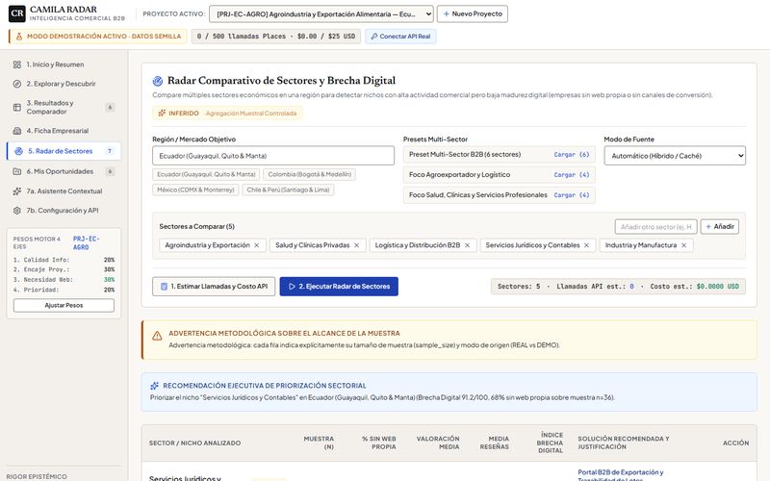Click the PRJ-EC-AGRO label in Pesos Motor panel
Image resolution: width=770 pixels, height=481 pixels.
pyautogui.click(x=87, y=243)
